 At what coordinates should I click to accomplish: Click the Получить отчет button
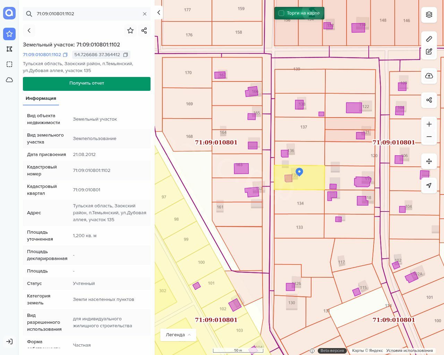click(x=87, y=84)
